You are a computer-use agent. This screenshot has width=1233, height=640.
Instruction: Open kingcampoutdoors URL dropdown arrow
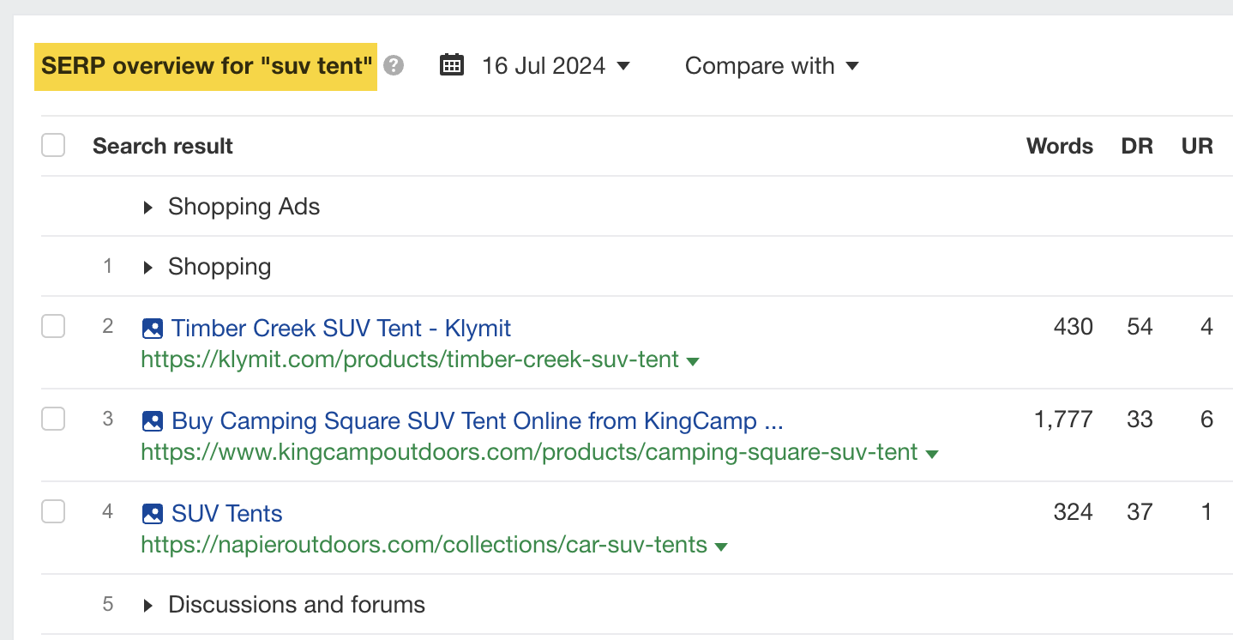tap(932, 453)
